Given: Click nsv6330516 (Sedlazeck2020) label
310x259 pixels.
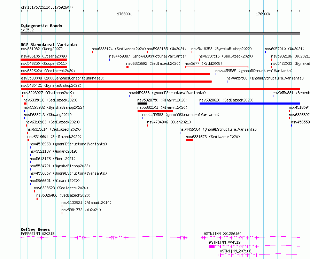Looking at the screenshot, I should (226, 56).
